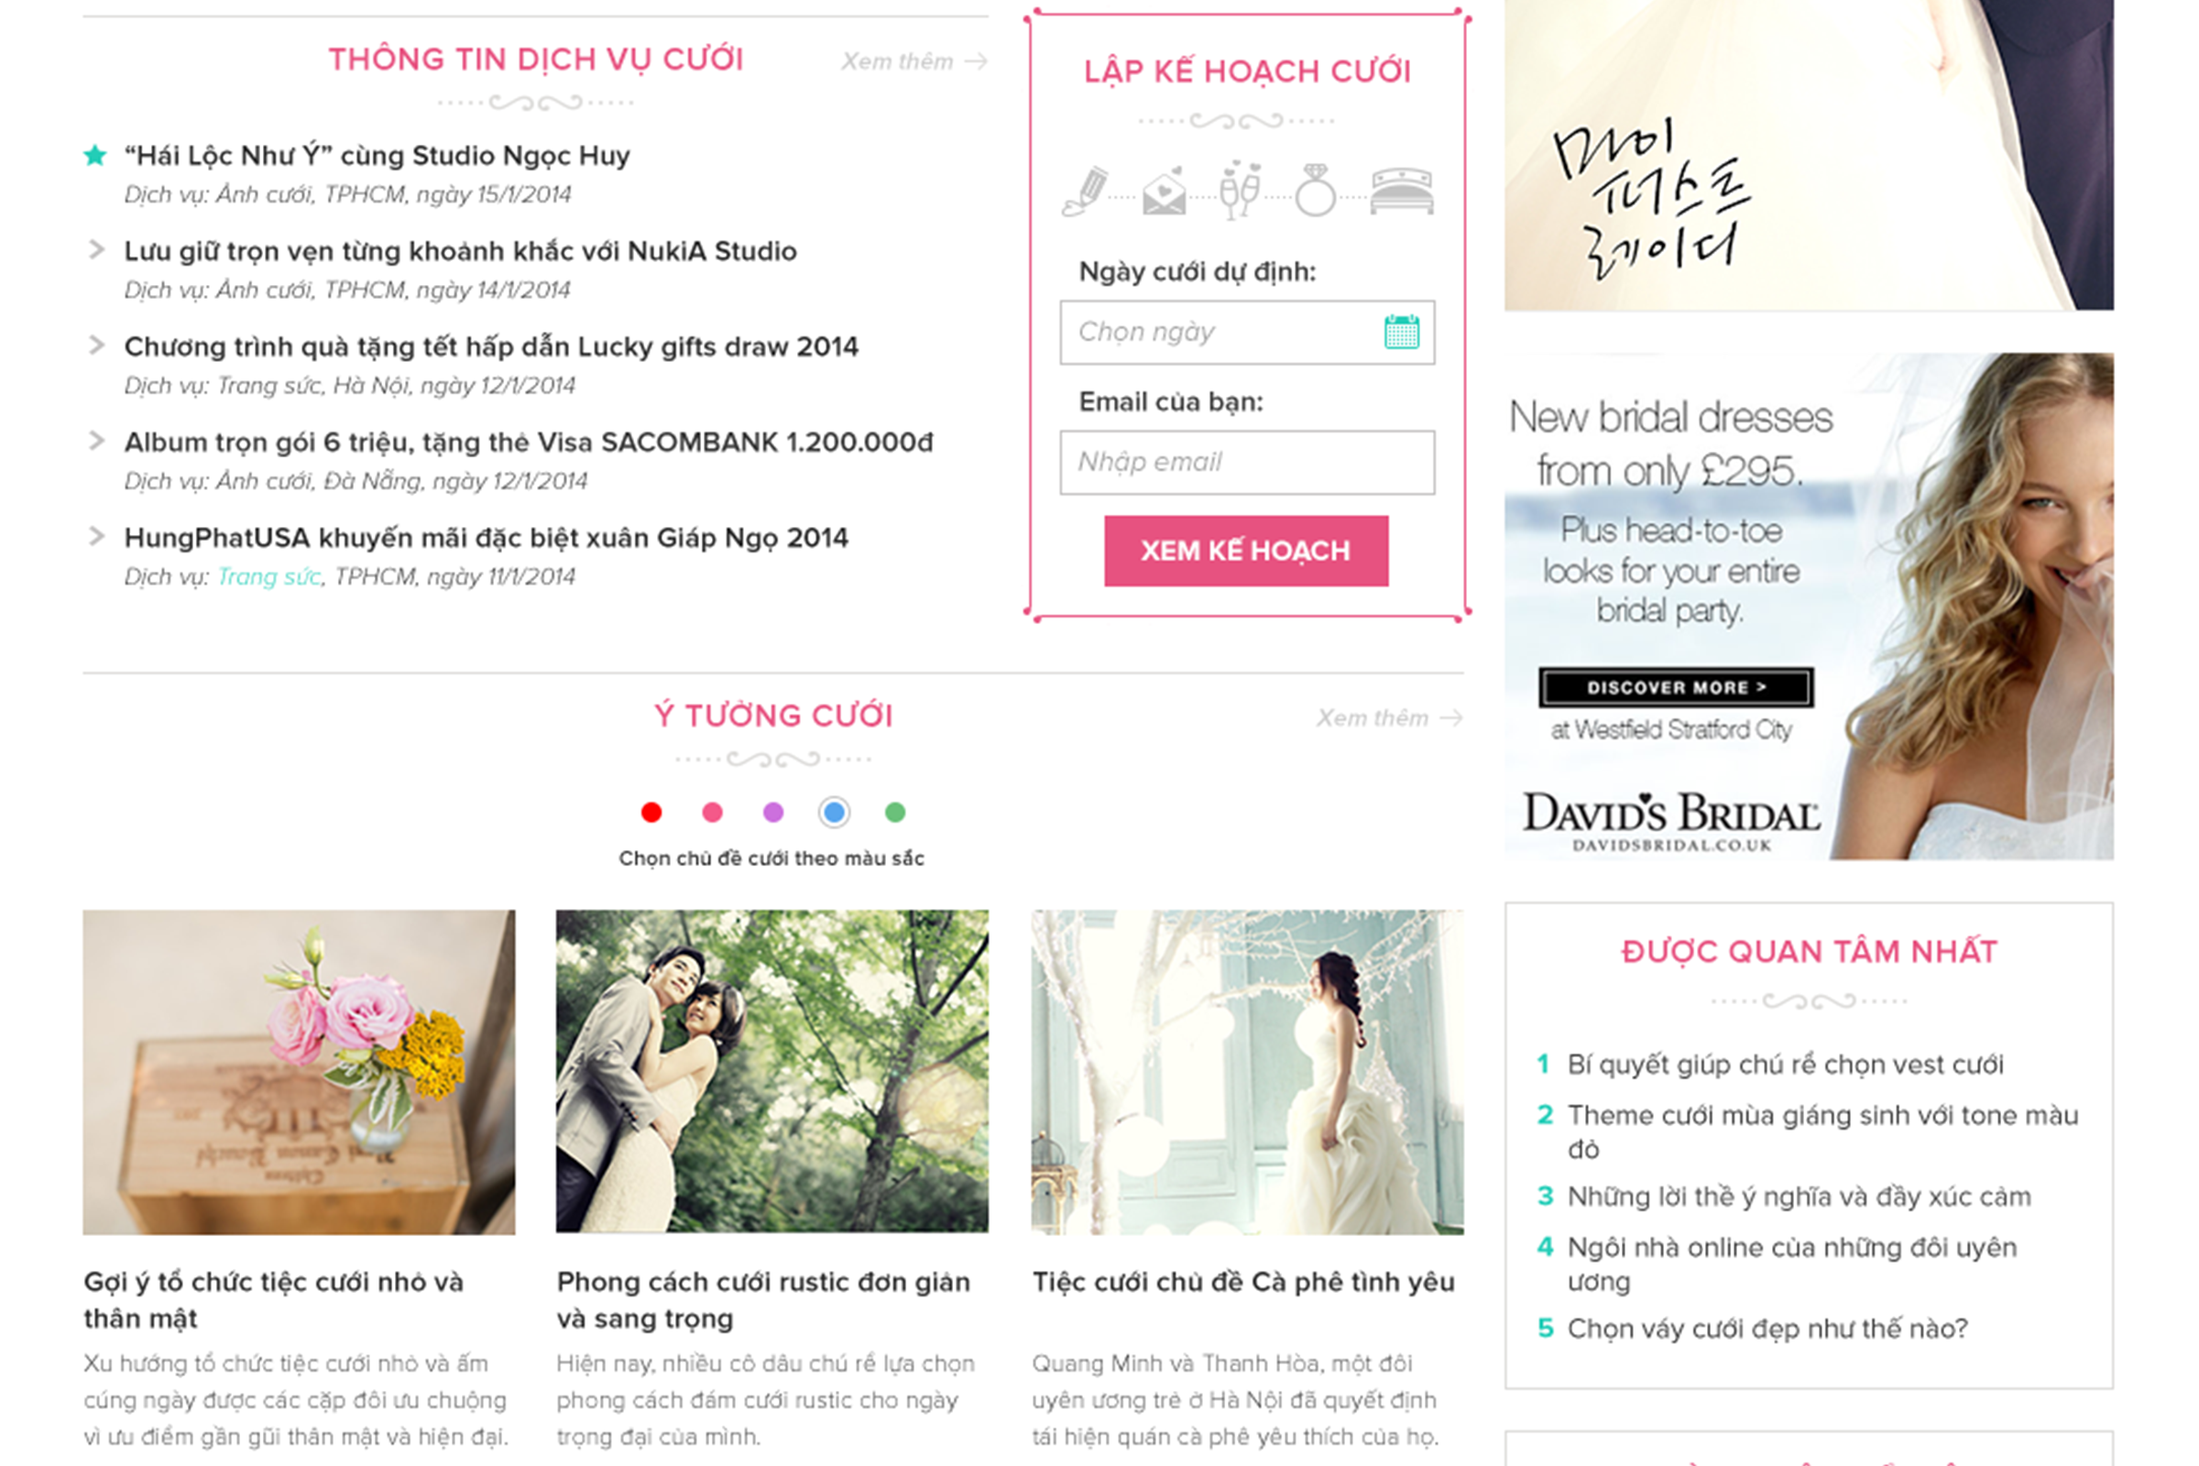Open Xem thêm in Ý tưởng cưới section
Screen dimensions: 2199x1466
(1389, 718)
